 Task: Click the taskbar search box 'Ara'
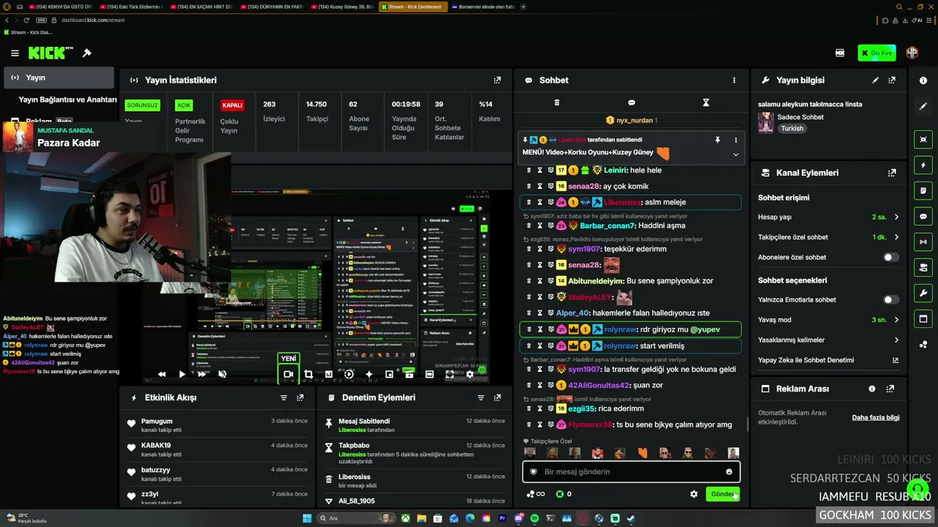click(355, 518)
